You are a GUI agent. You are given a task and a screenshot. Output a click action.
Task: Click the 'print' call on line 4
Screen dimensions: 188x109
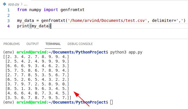(23, 26)
